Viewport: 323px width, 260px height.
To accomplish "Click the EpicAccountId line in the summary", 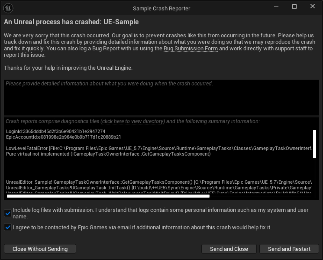I will tap(63, 137).
